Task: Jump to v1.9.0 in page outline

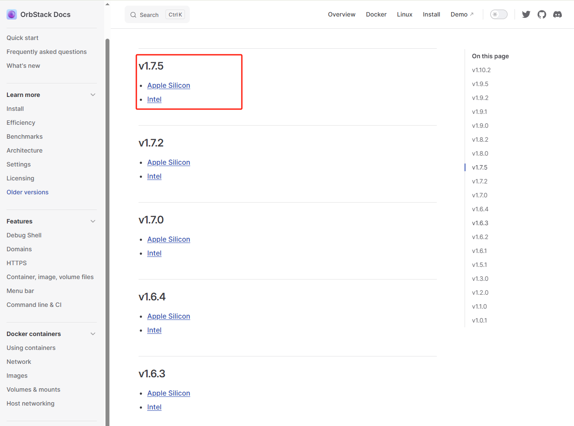Action: point(480,126)
